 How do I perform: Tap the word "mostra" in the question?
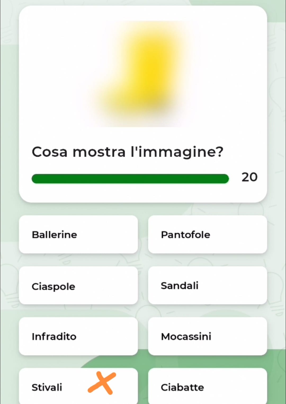tap(99, 152)
